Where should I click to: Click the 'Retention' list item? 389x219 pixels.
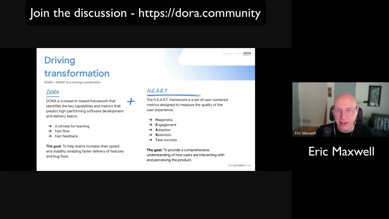(163, 135)
